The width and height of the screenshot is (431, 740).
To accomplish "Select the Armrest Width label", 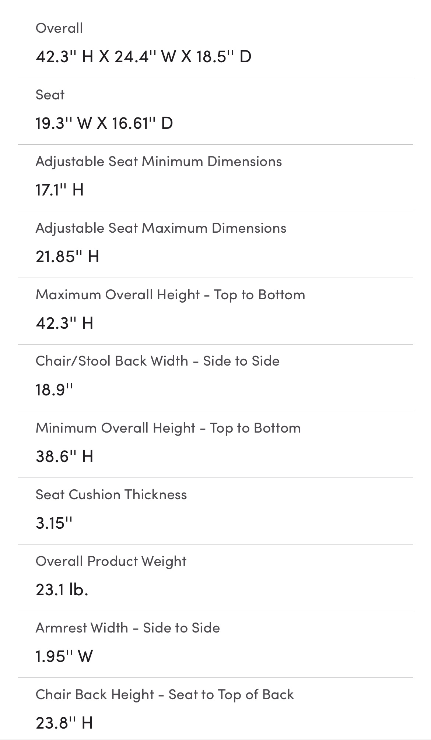I will point(127,628).
